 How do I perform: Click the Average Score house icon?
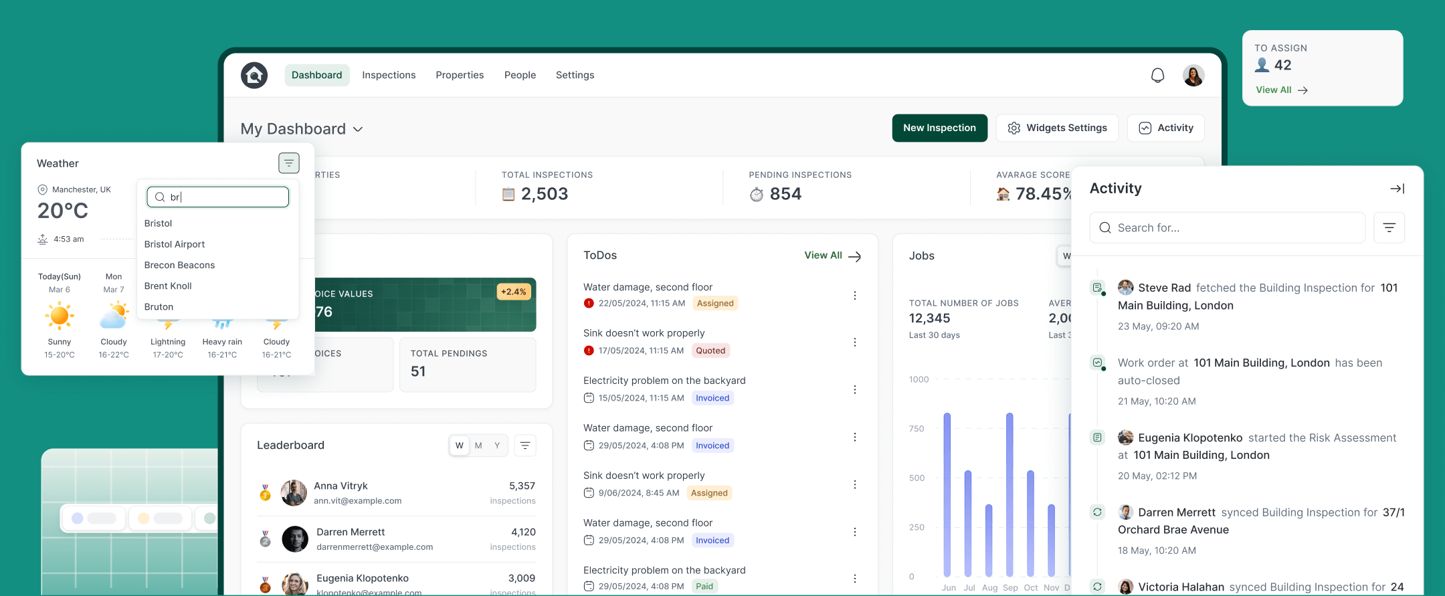click(x=1003, y=194)
